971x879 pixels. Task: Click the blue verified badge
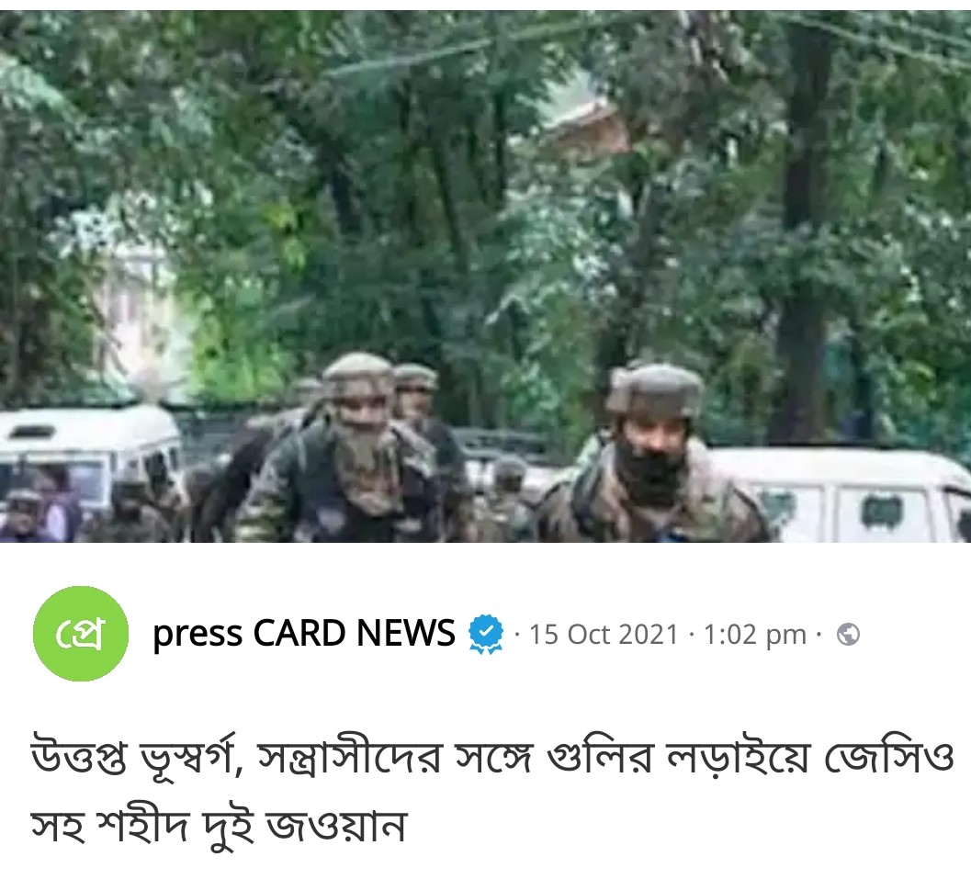[486, 634]
